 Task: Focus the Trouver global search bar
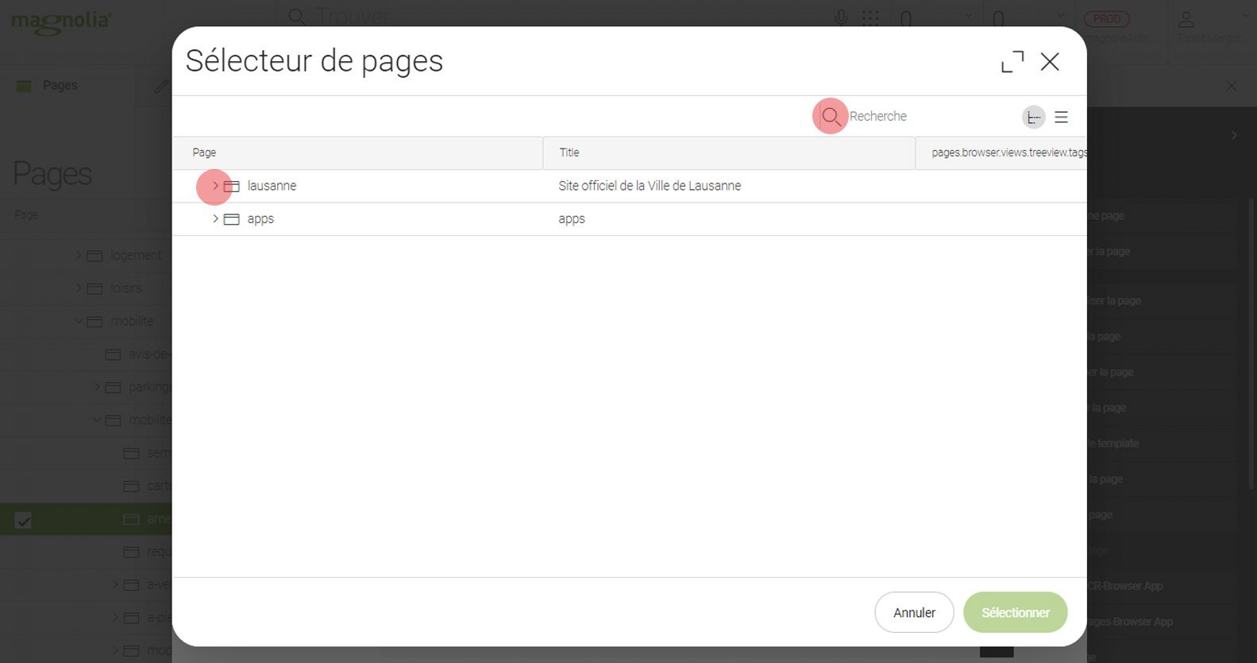[556, 17]
